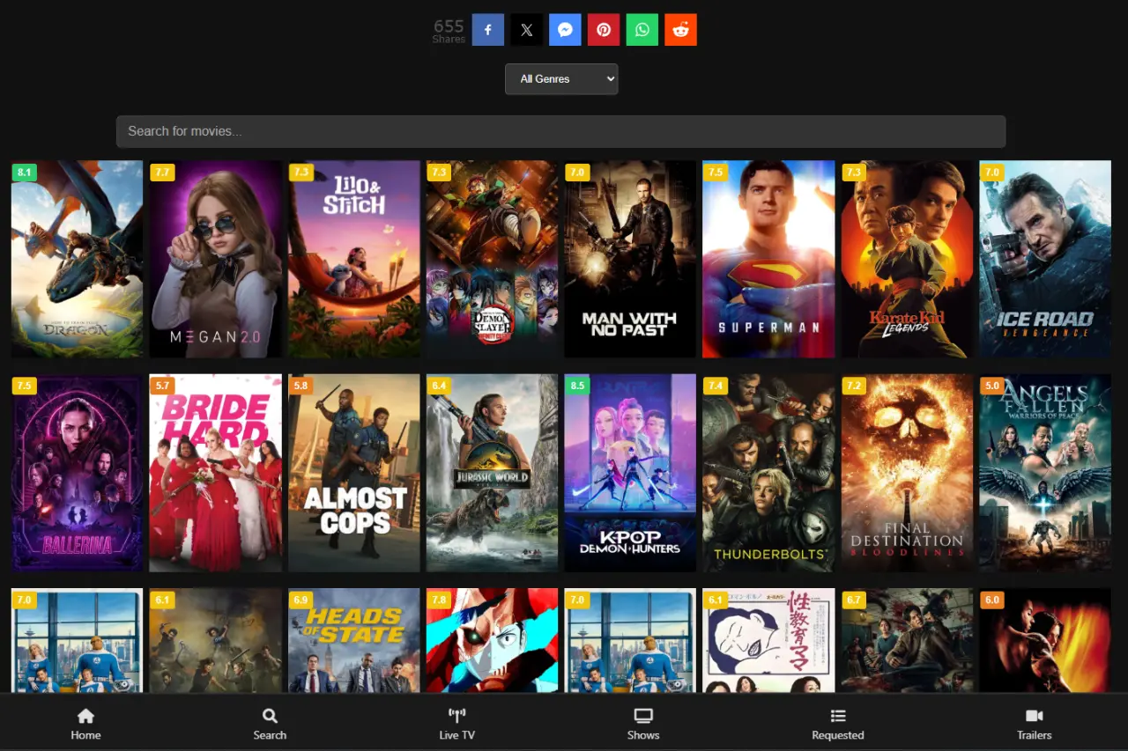Select the M3GAN 2.0 movie poster
This screenshot has width=1128, height=751.
215,259
